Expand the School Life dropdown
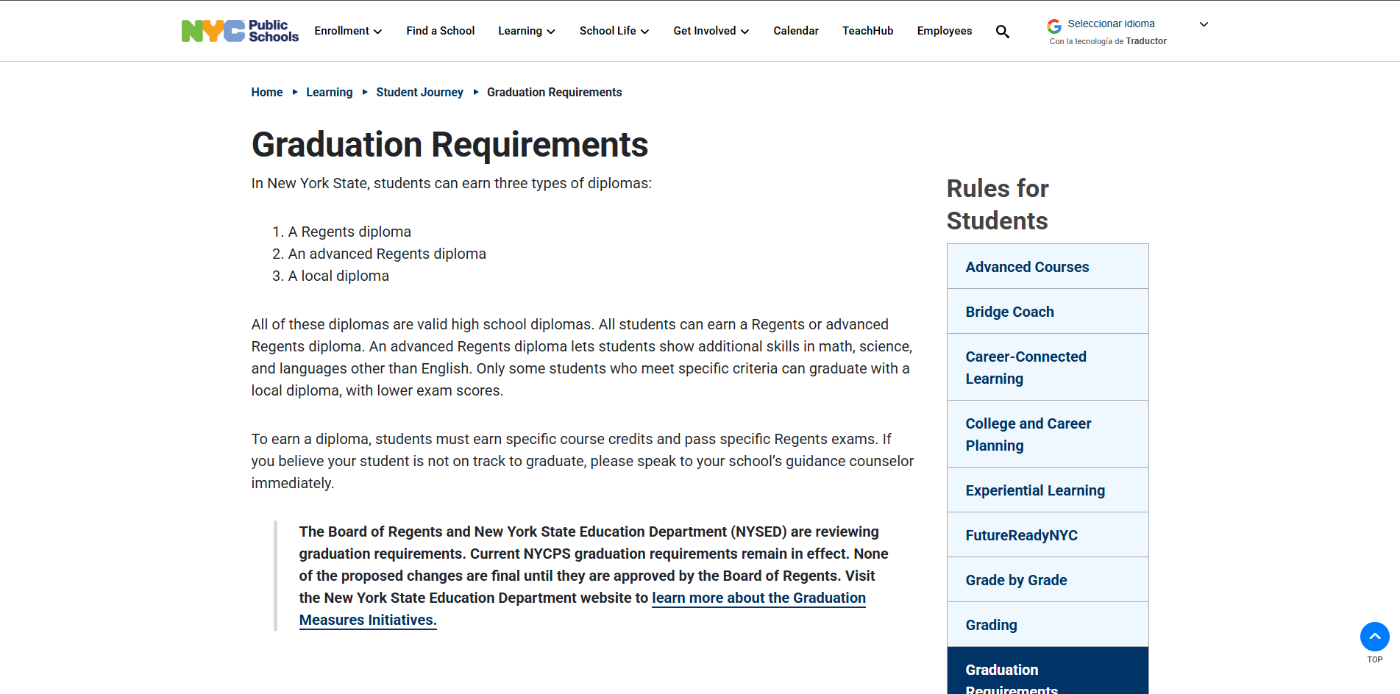 coord(614,31)
